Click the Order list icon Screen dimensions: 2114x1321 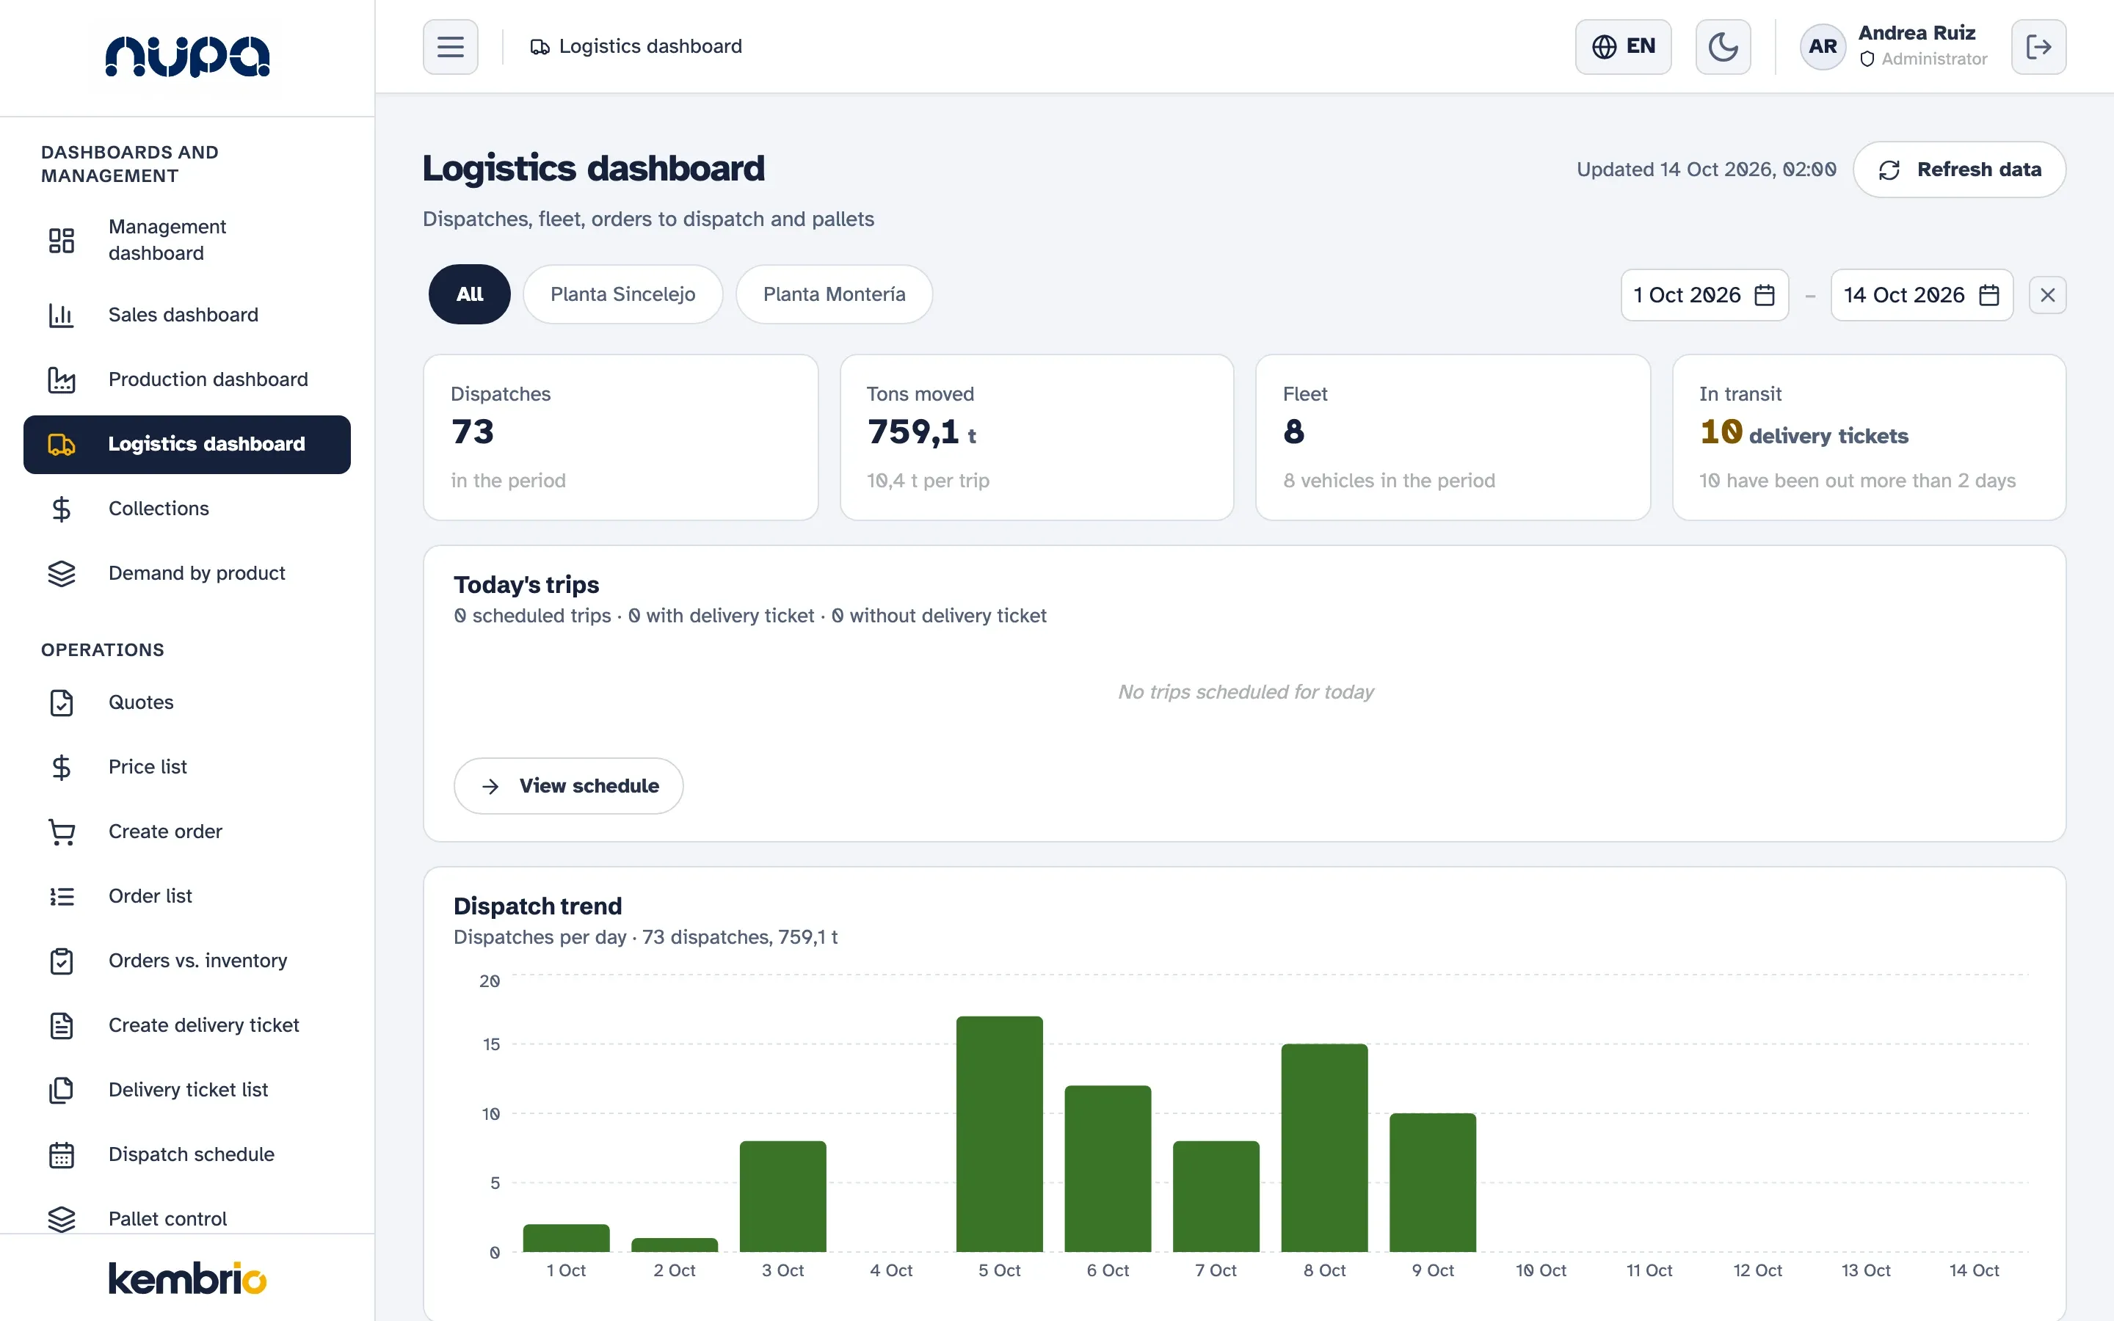tap(61, 896)
